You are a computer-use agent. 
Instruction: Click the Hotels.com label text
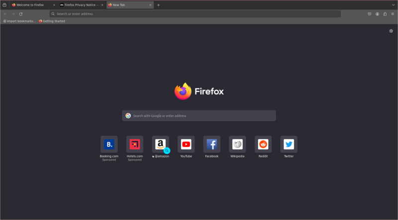135,156
